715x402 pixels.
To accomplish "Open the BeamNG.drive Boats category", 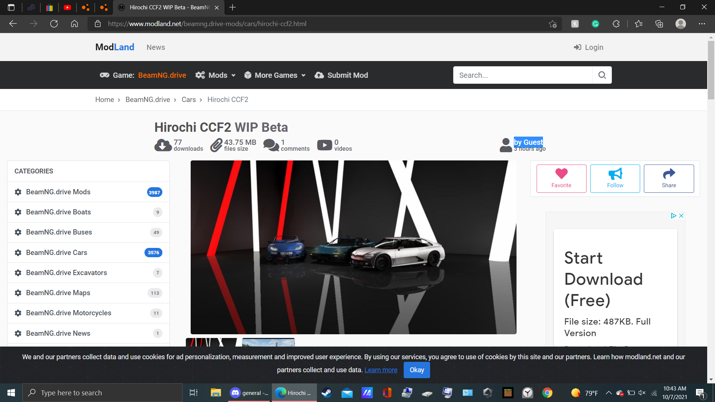I will [x=88, y=212].
